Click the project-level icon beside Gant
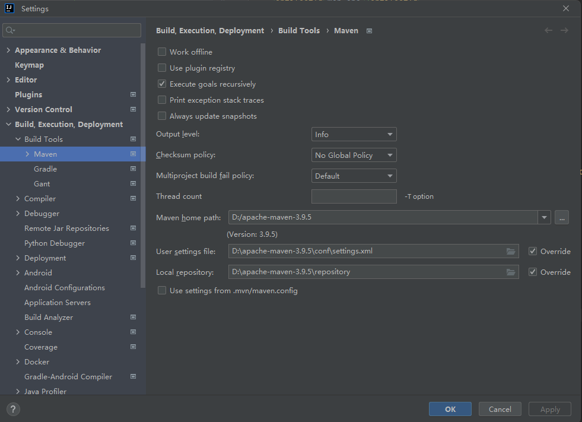Viewport: 582px width, 422px height. click(x=133, y=183)
